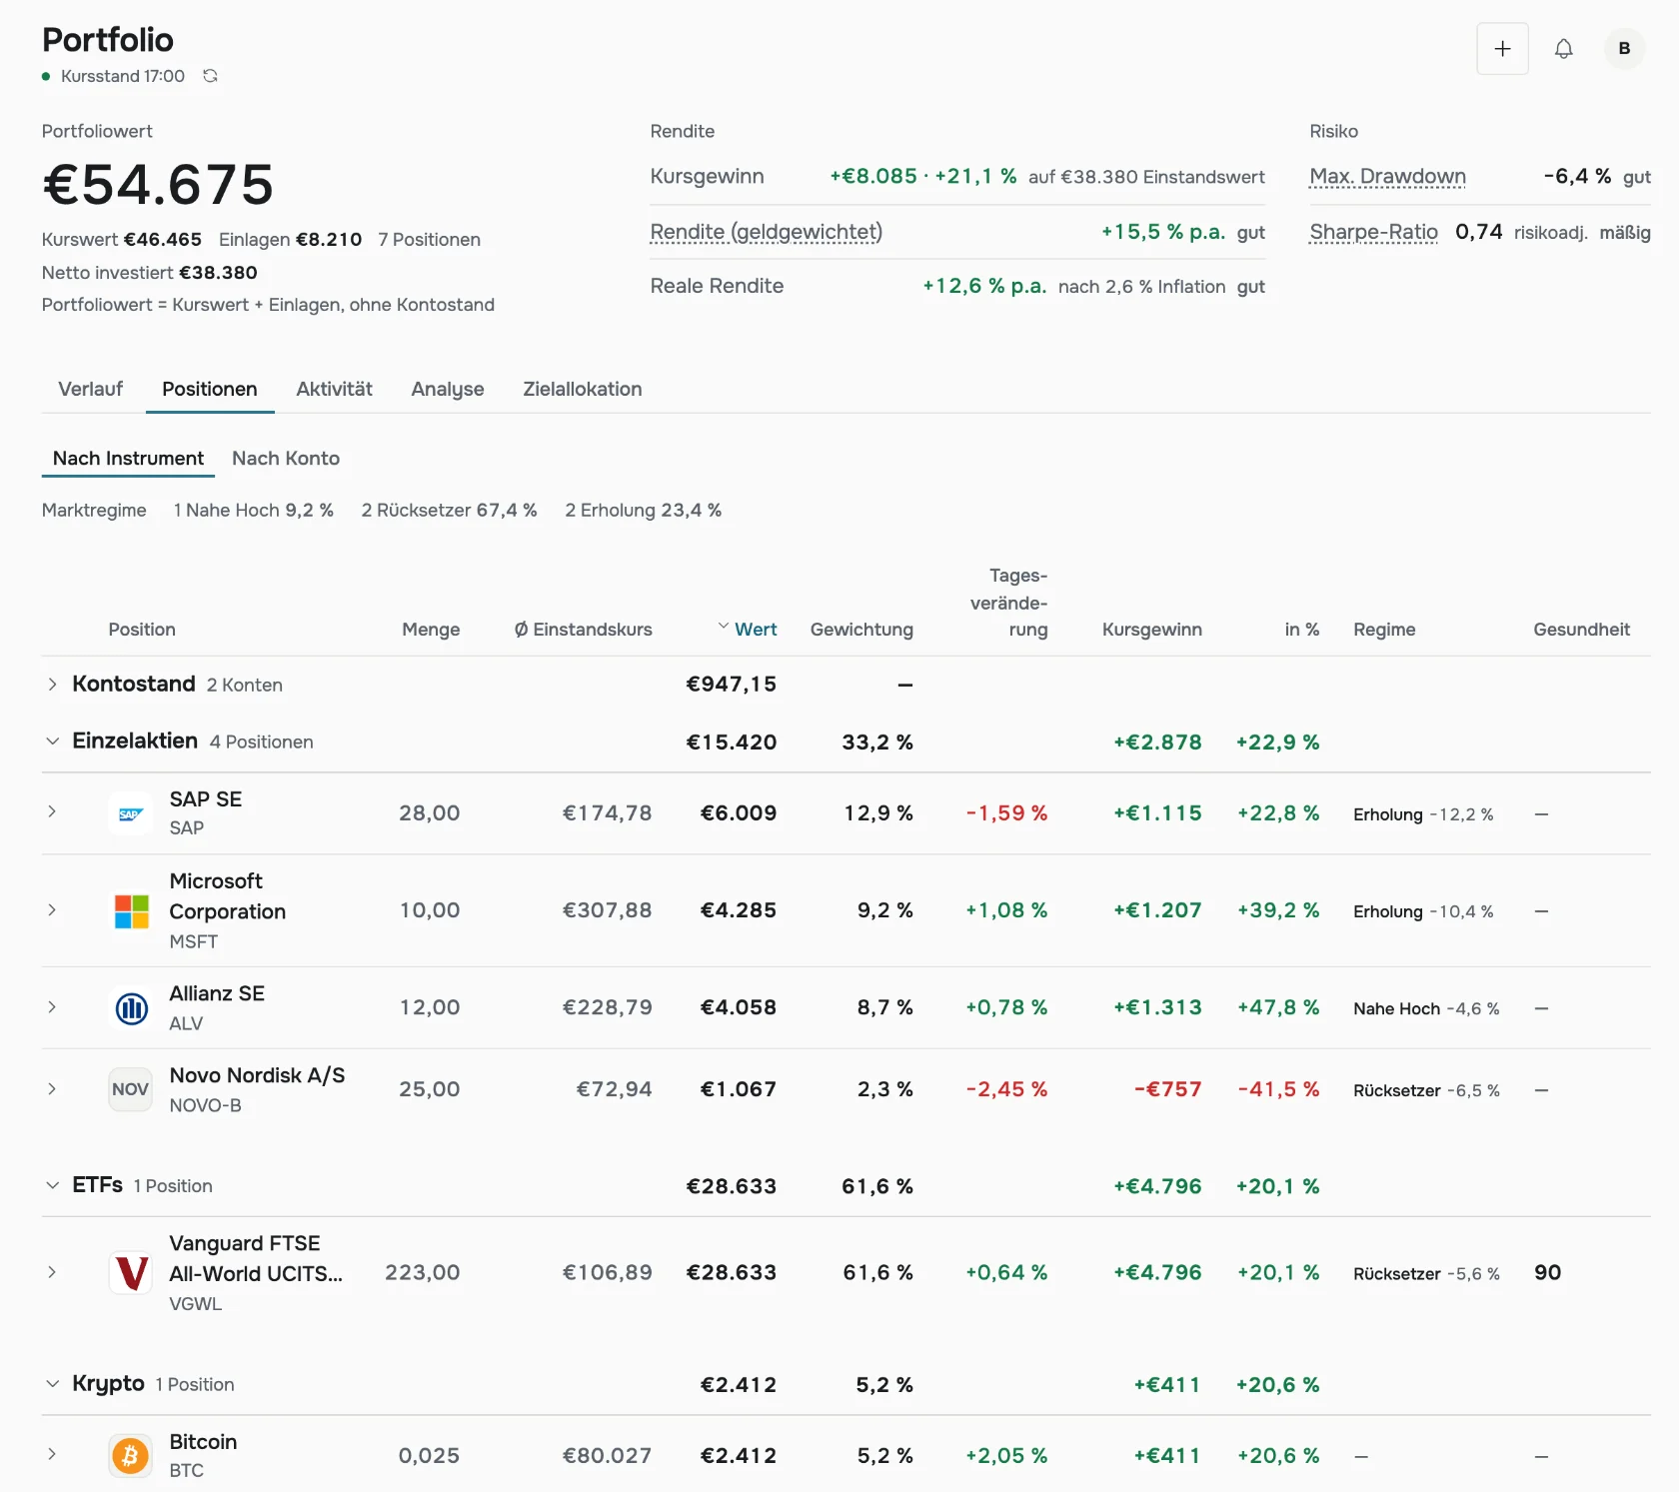Screen dimensions: 1679x1492
Task: Click the Max. Drawdown link
Action: point(1387,177)
